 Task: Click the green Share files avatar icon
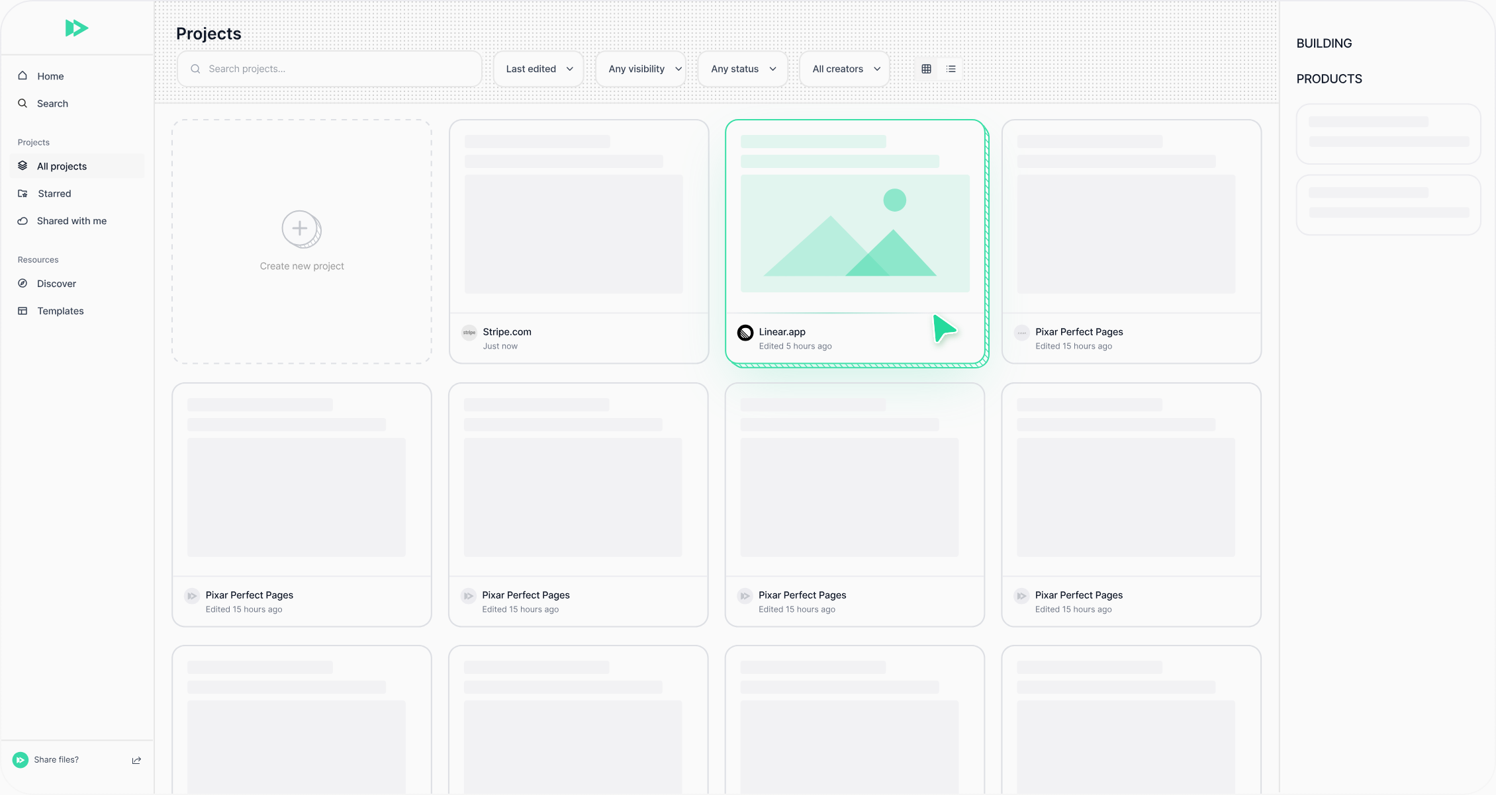(21, 760)
